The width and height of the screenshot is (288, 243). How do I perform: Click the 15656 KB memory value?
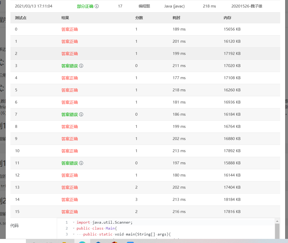[232, 29]
